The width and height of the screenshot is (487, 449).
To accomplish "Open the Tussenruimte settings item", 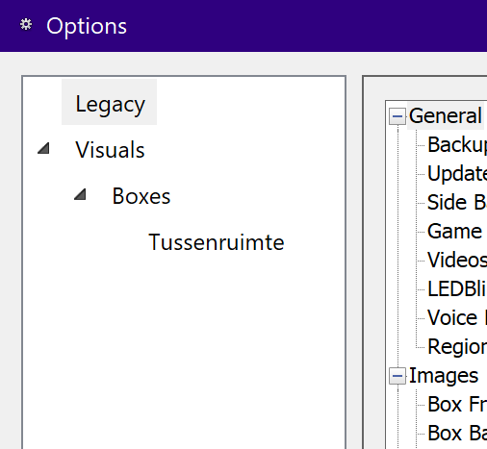I will (x=217, y=242).
